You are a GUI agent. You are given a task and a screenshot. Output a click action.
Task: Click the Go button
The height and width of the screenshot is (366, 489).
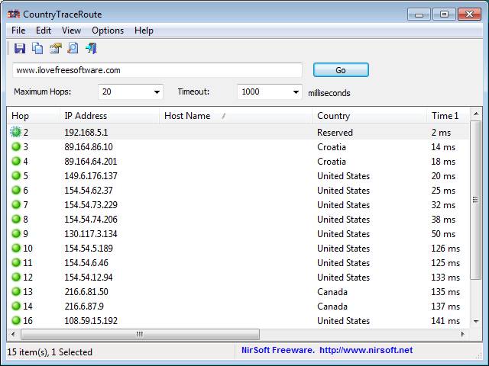click(x=341, y=70)
